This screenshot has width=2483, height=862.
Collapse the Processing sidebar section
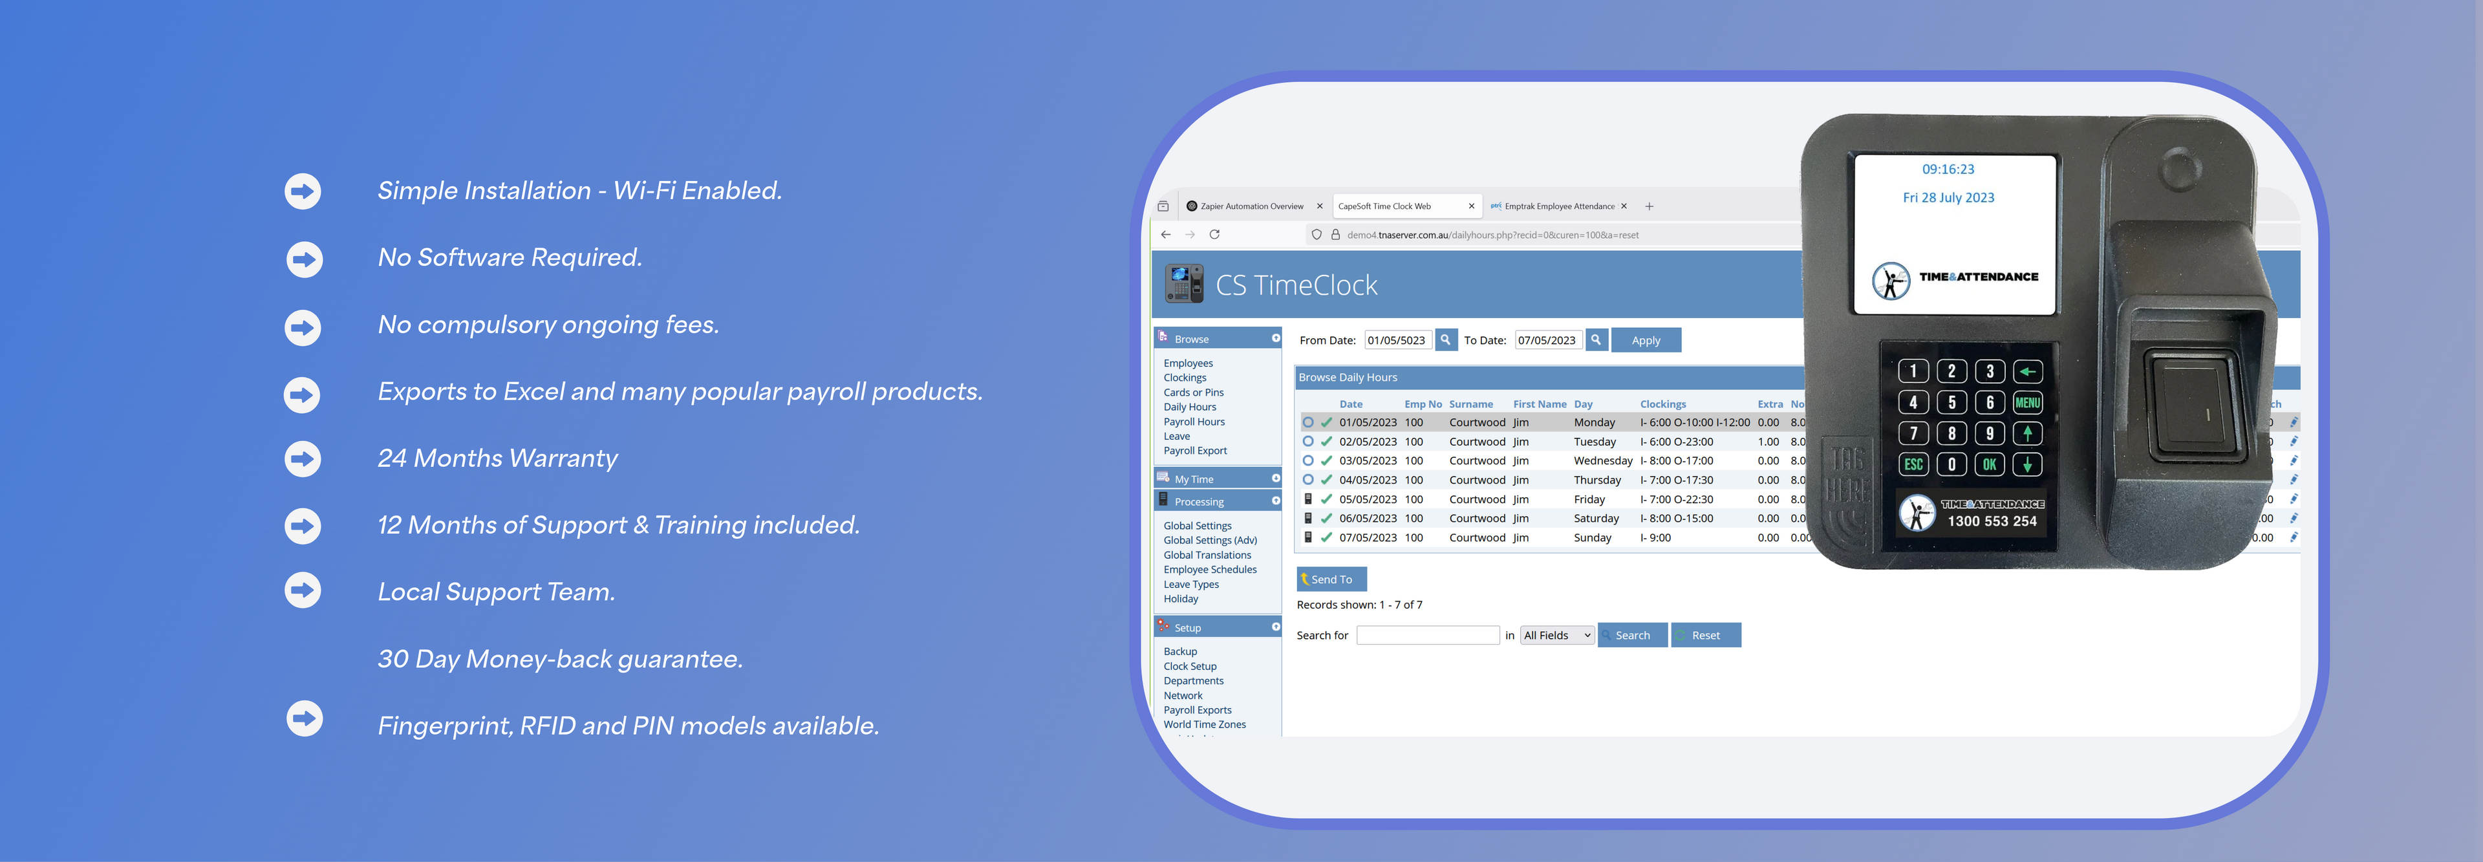click(1275, 501)
